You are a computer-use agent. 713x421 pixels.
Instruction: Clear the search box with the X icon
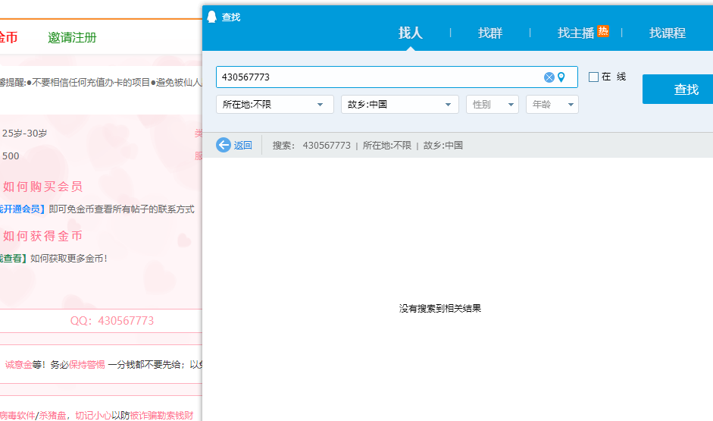pyautogui.click(x=549, y=77)
